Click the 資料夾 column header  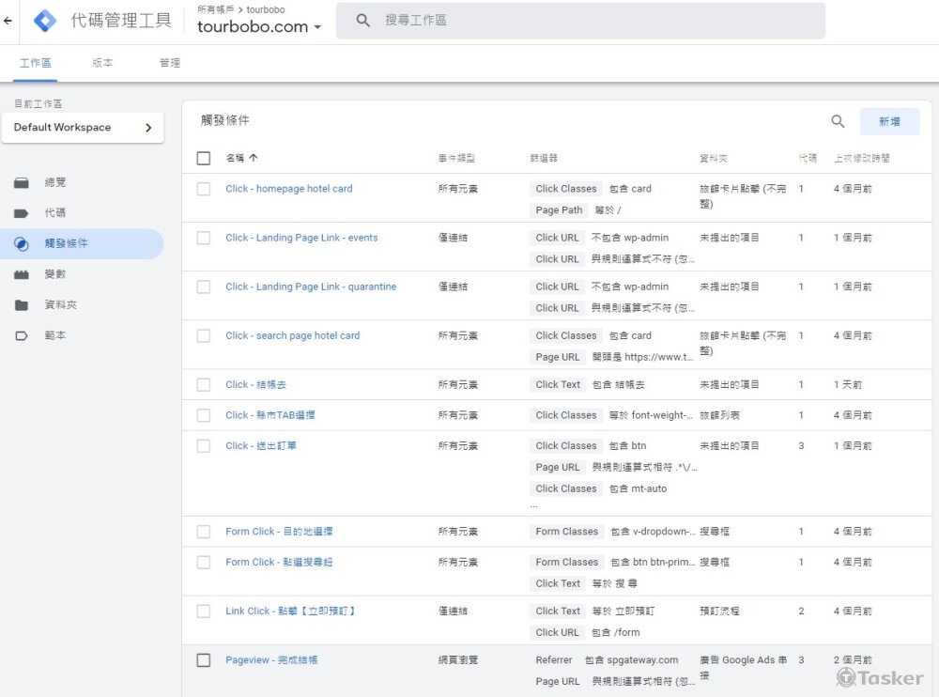(714, 158)
